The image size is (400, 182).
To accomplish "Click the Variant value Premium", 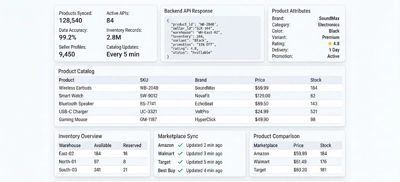I will point(331,37).
